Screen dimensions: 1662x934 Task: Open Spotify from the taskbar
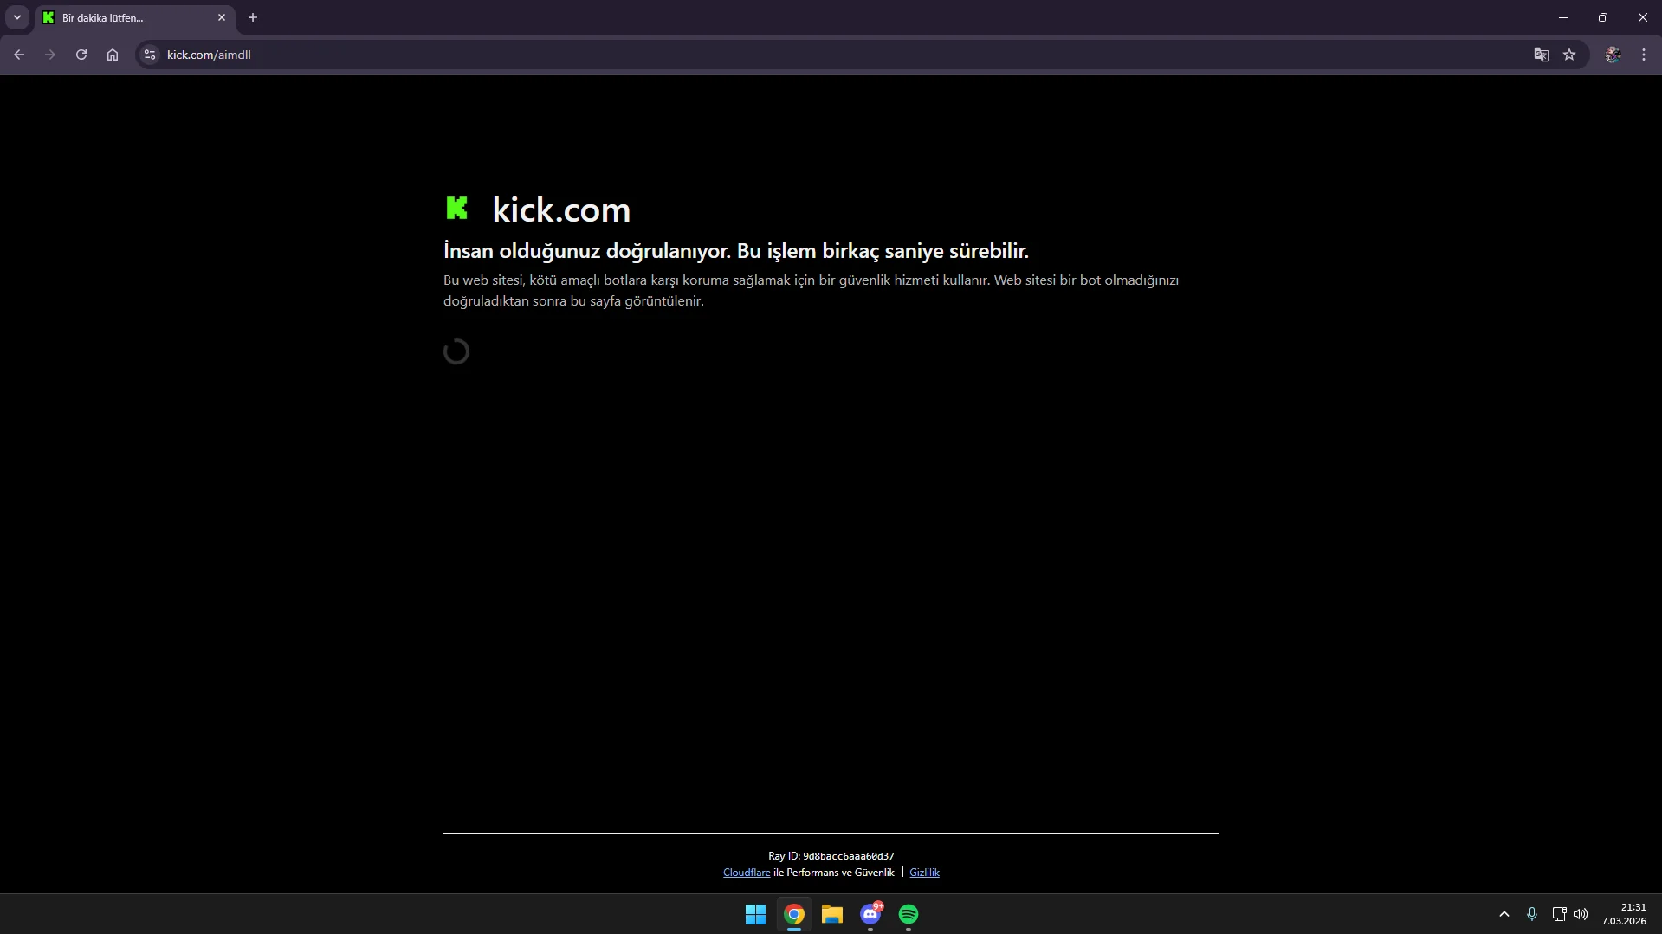point(909,914)
